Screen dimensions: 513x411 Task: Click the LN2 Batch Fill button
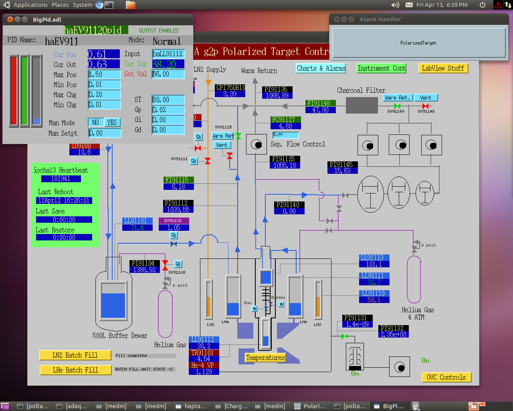(75, 355)
